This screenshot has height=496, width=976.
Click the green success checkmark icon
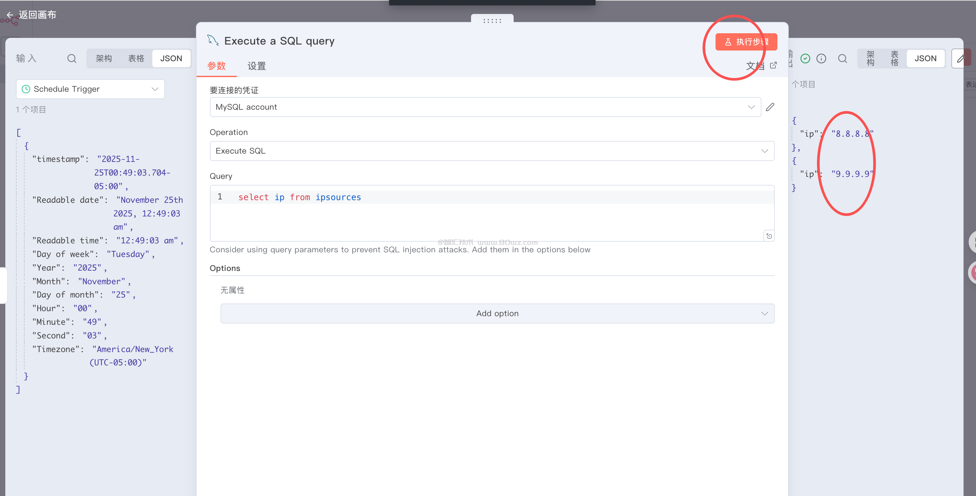(805, 58)
